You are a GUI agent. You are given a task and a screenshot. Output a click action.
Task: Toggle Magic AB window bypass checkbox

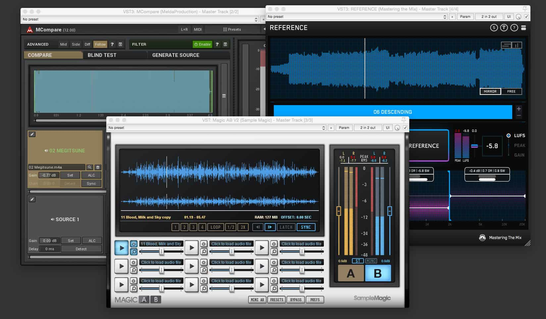(x=405, y=128)
